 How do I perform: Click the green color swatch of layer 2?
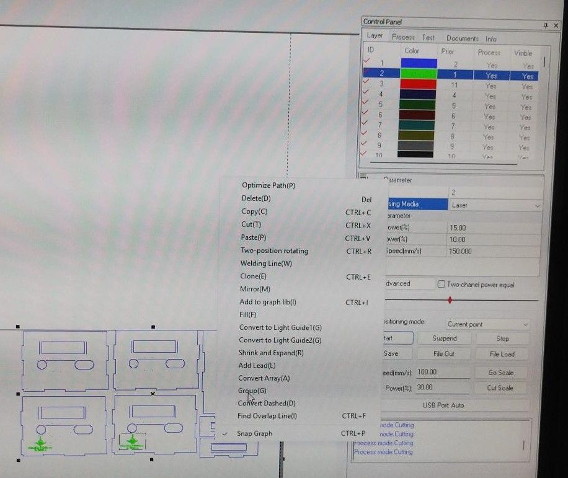tap(419, 74)
